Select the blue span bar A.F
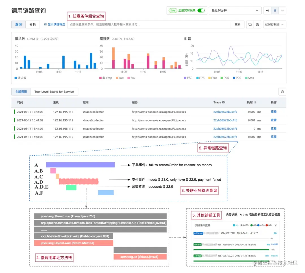The height and width of the screenshot is (273, 305). (106, 193)
